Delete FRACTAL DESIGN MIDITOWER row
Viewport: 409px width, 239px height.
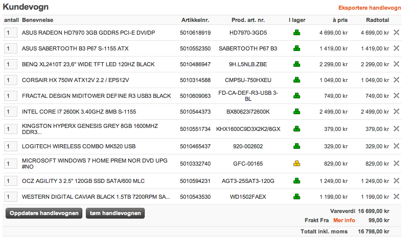click(x=396, y=96)
